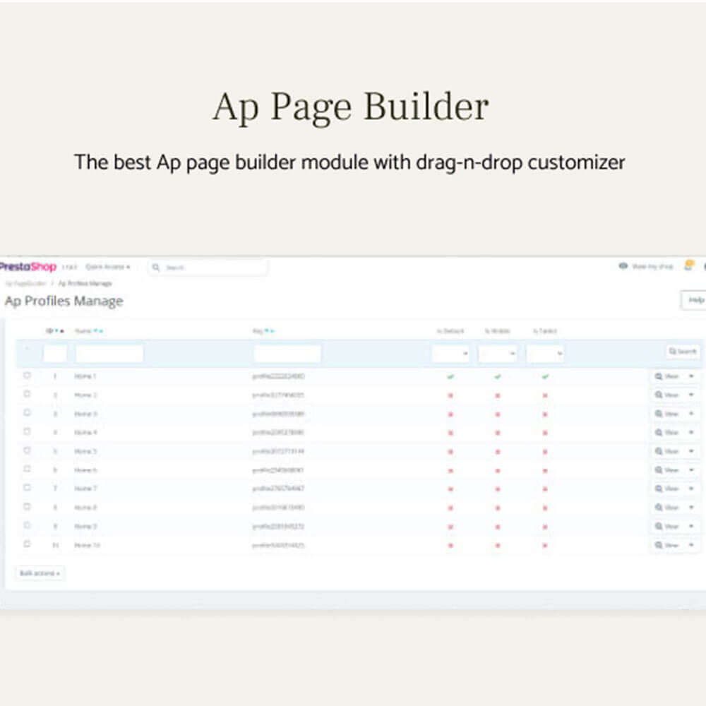Sort by the Name column header
Screen dimensions: 706x706
(x=89, y=331)
